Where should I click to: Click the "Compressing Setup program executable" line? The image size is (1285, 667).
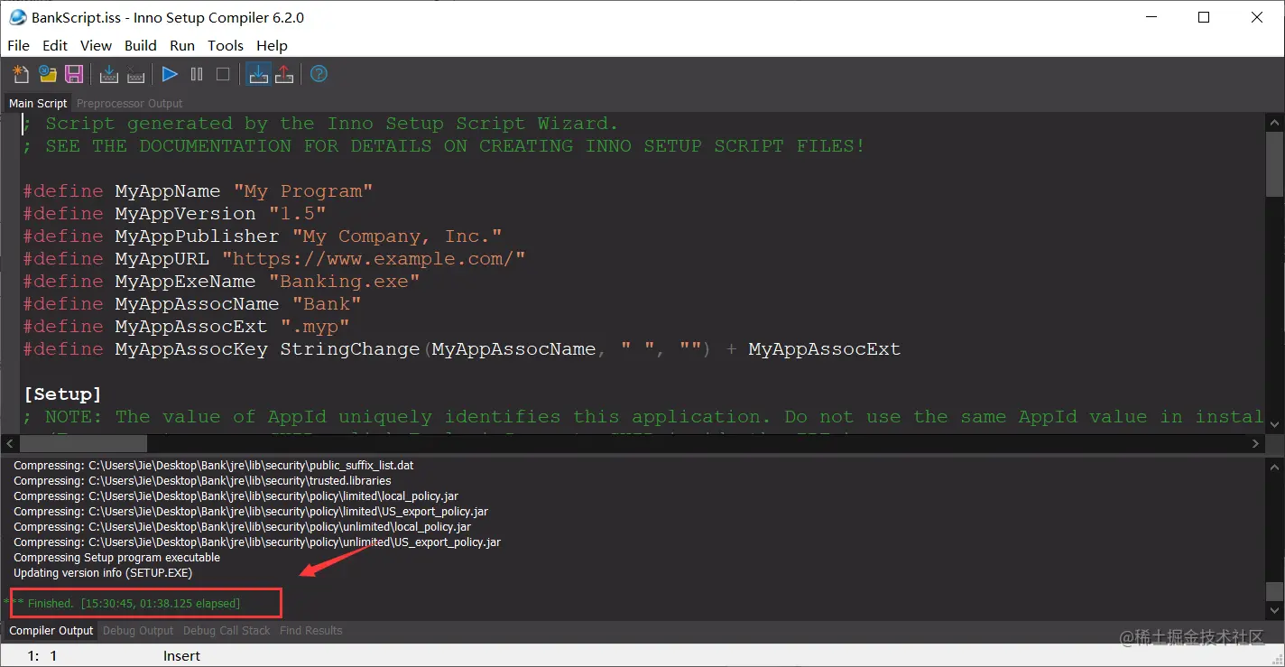[x=116, y=558]
